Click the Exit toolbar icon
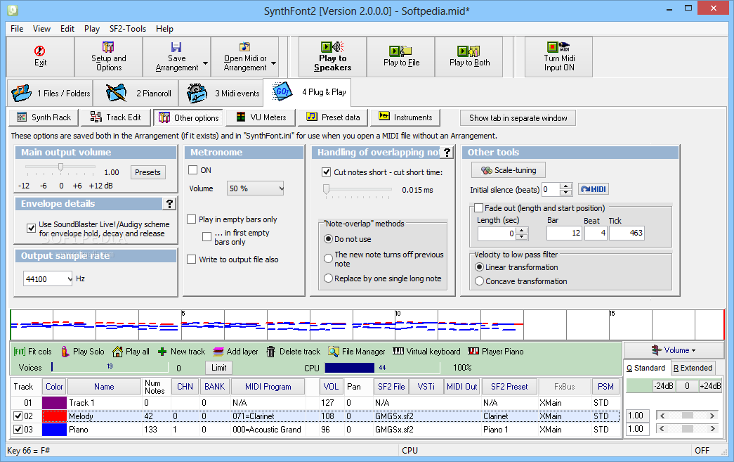Viewport: 734px width, 462px height. pyautogui.click(x=40, y=51)
